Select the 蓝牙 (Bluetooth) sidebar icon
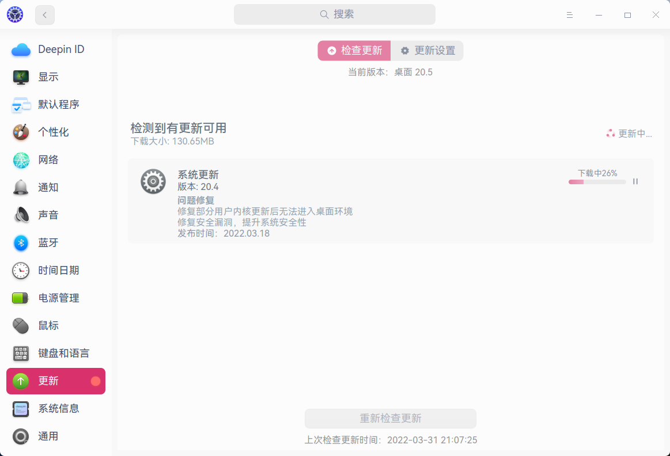 [21, 242]
